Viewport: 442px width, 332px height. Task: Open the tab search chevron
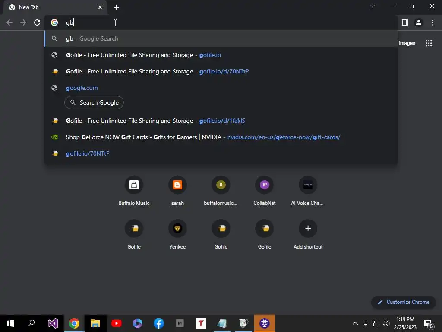373,6
